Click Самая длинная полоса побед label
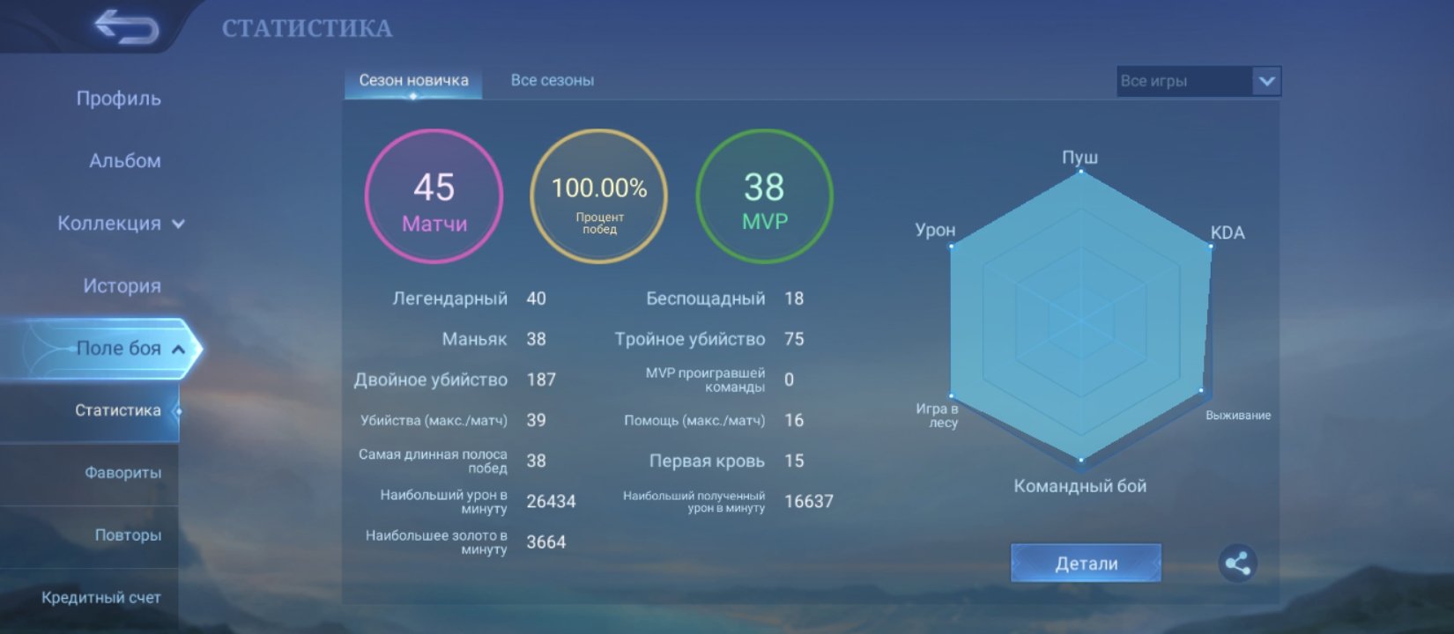 coord(433,461)
